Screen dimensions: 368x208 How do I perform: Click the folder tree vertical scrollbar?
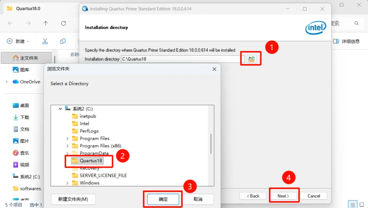click(x=211, y=144)
